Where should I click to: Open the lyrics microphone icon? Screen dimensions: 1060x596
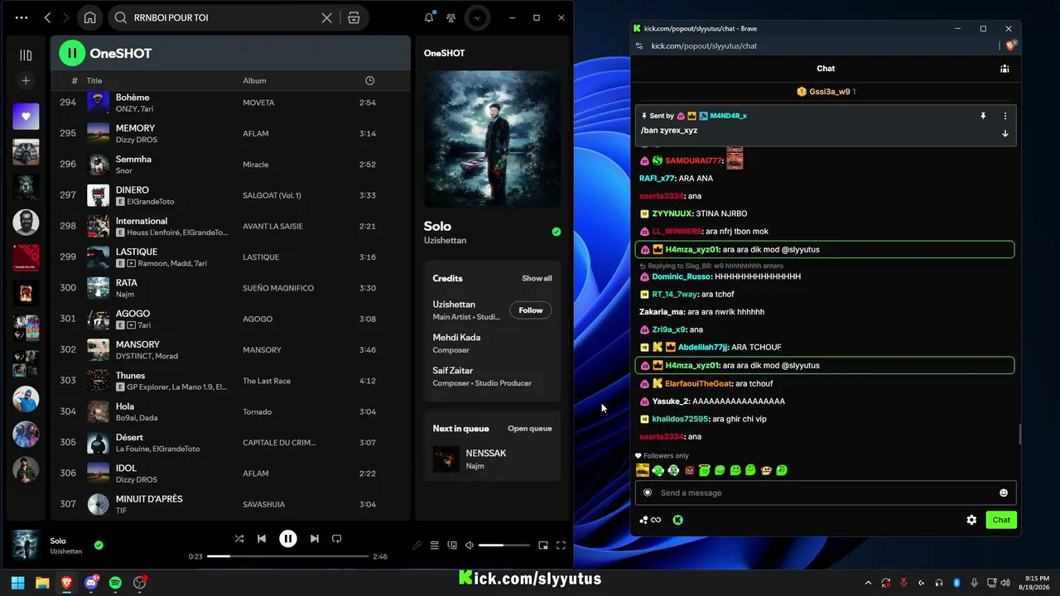pos(417,546)
